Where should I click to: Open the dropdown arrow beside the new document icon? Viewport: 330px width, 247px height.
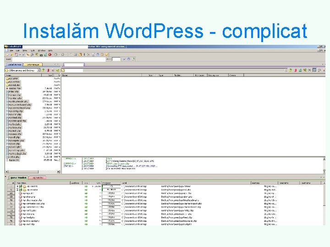(20, 55)
